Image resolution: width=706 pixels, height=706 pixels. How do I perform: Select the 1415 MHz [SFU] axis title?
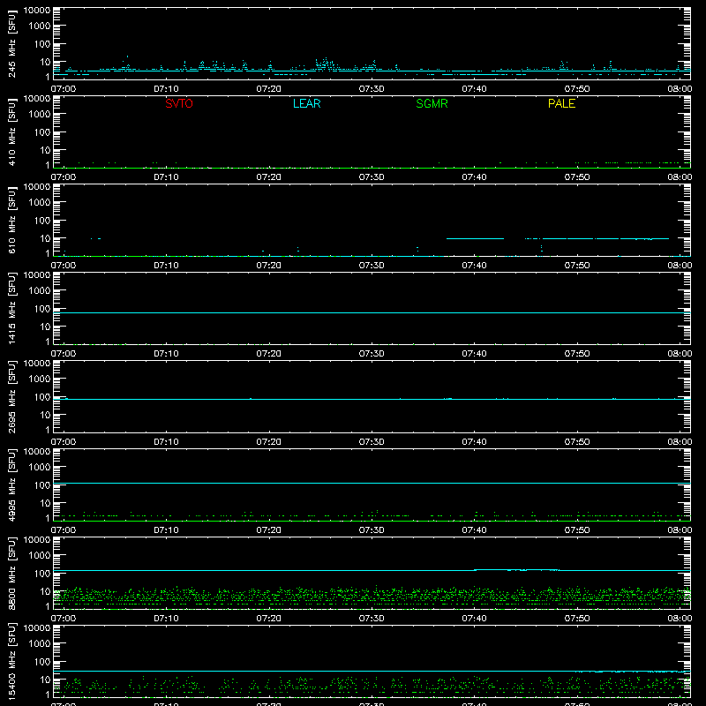pos(12,308)
